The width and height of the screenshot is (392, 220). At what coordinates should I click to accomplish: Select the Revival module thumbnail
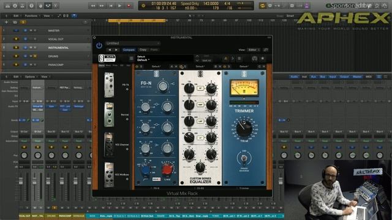coord(109,115)
